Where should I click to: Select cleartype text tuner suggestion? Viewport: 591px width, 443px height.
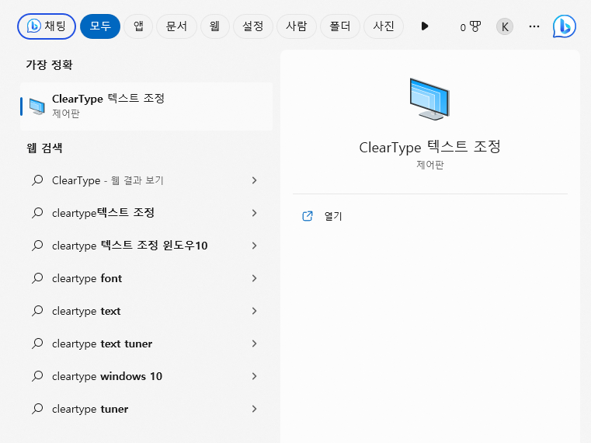coord(146,344)
